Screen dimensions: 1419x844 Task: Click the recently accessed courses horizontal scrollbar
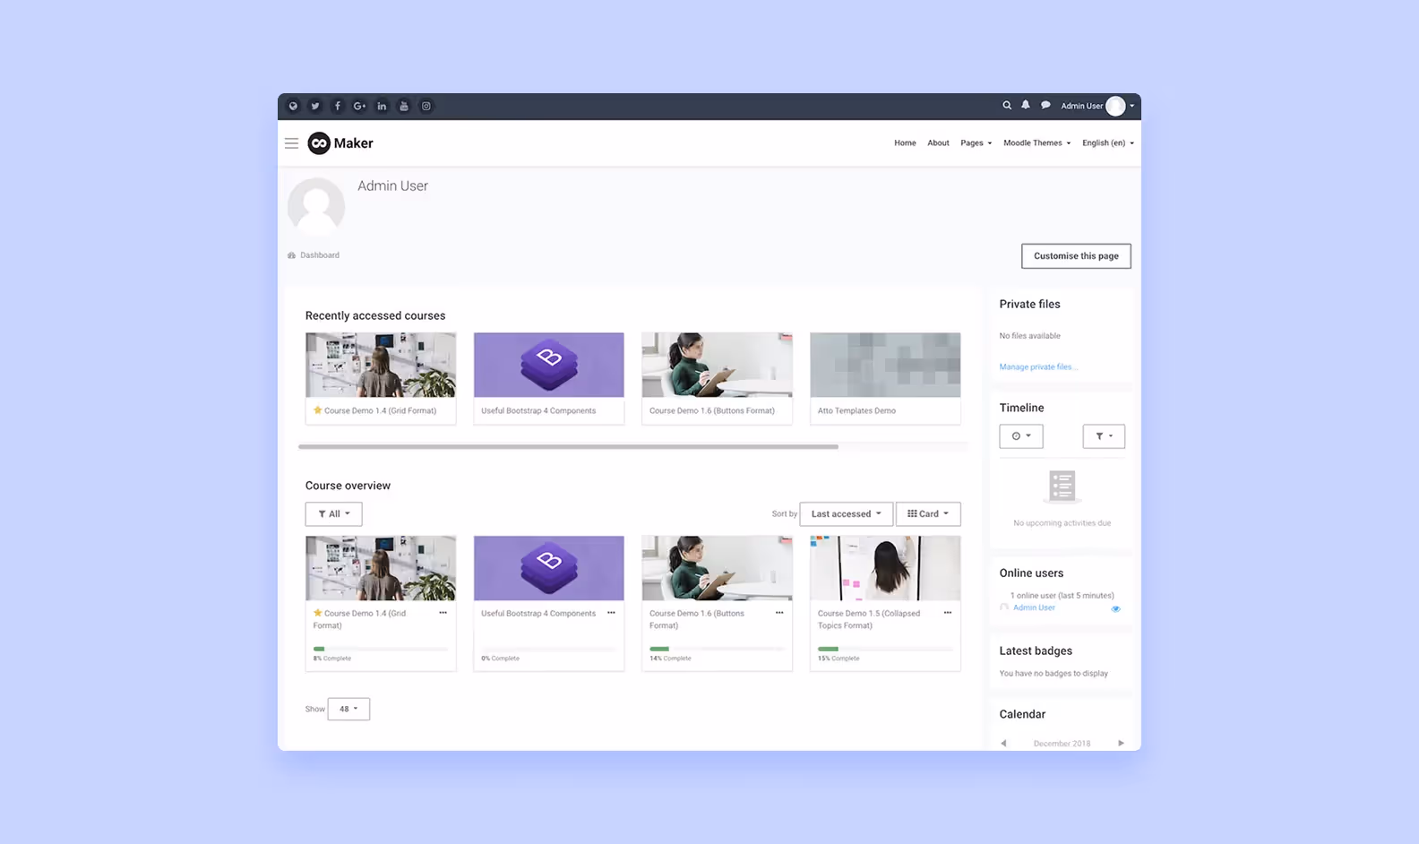click(x=568, y=446)
